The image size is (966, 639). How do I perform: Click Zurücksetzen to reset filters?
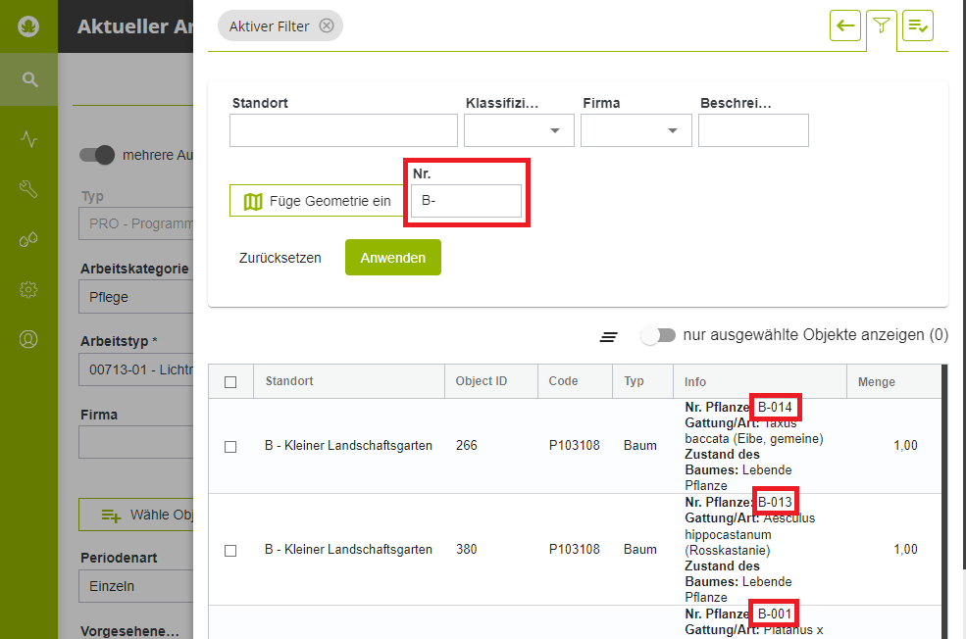pyautogui.click(x=280, y=258)
